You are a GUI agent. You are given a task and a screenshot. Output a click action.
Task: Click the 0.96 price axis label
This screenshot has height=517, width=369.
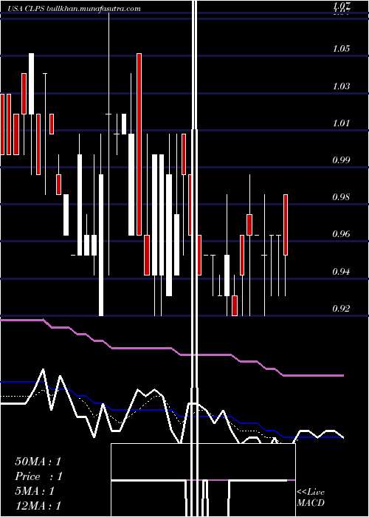(341, 234)
